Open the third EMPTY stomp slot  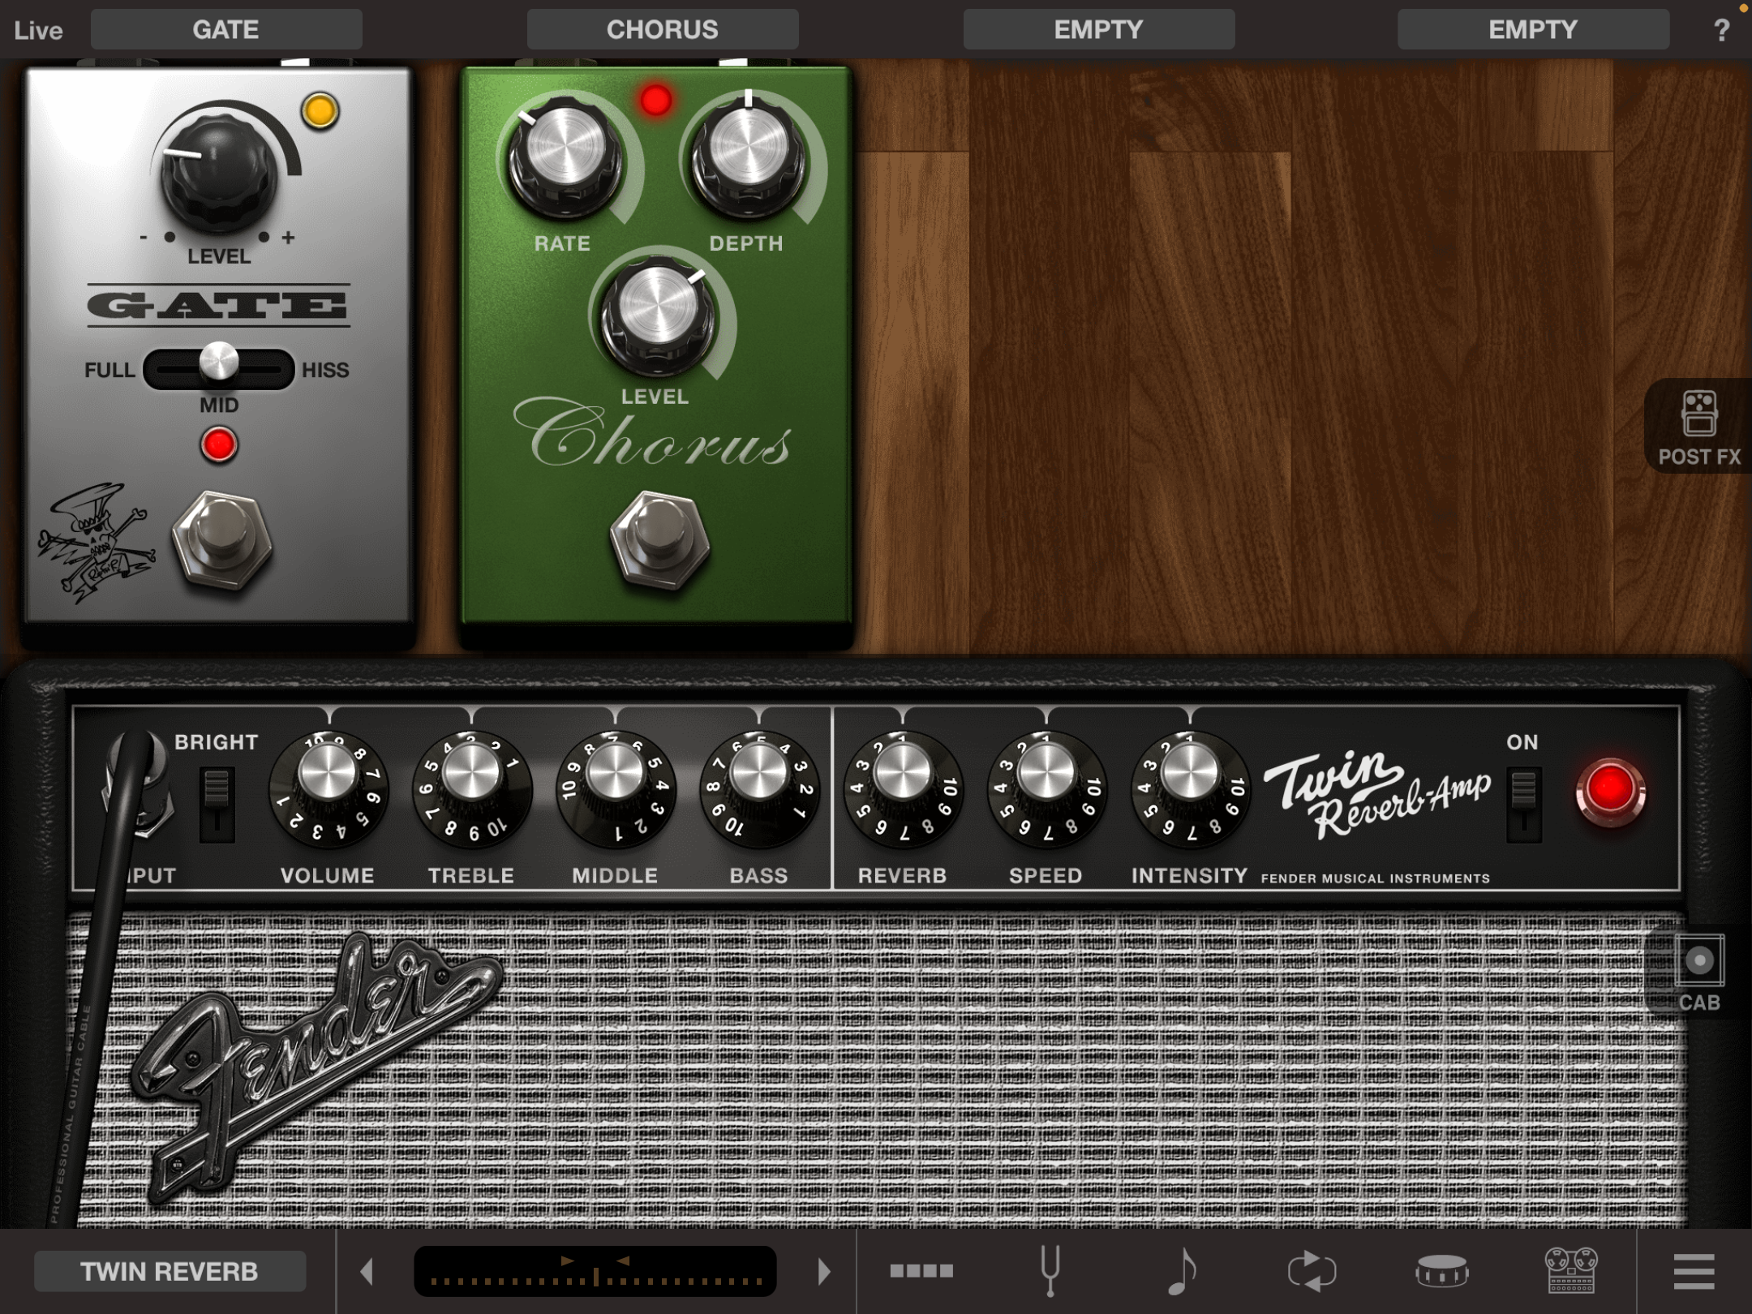(x=1099, y=30)
